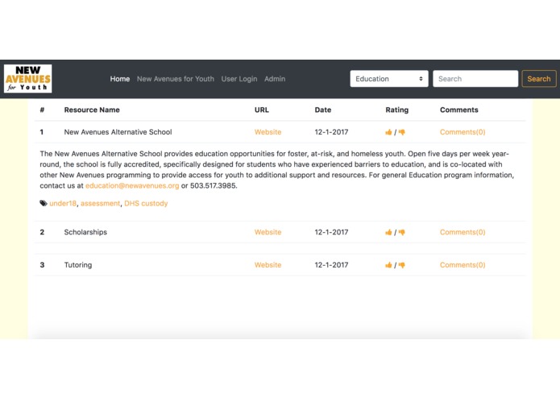
Task: Open the Education category dropdown
Action: [x=389, y=78]
